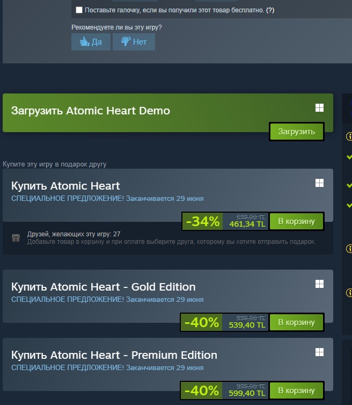Recommend the game with the Да thumbs-up button
The width and height of the screenshot is (352, 405).
click(91, 42)
